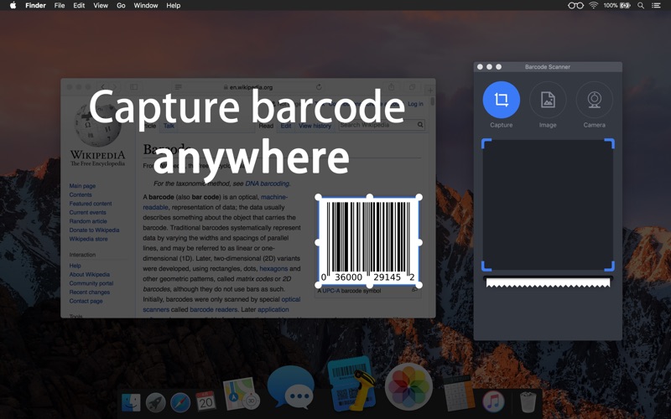Open the File menu
Screen dimensions: 671x419
pos(60,5)
